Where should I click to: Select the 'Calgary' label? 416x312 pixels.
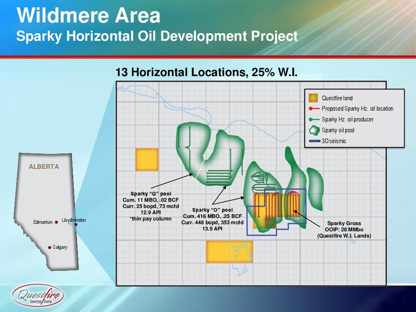[60, 248]
